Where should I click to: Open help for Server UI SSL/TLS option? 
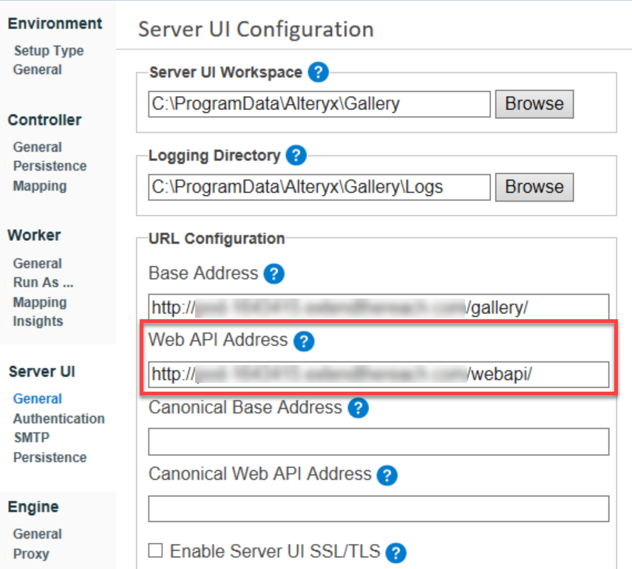[396, 553]
